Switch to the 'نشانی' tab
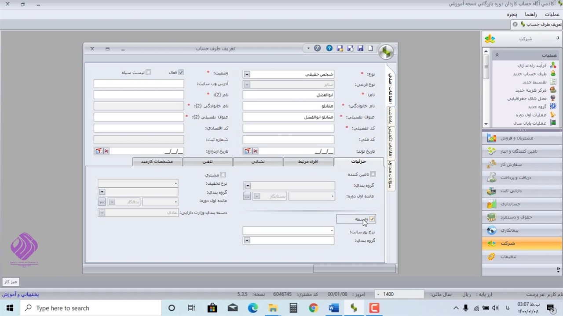 pyautogui.click(x=258, y=162)
